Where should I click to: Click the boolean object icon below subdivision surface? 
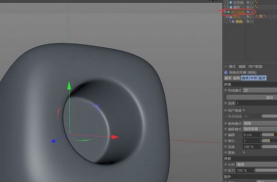click(231, 17)
